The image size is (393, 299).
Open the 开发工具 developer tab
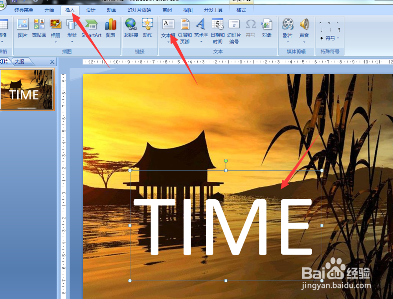(x=213, y=10)
